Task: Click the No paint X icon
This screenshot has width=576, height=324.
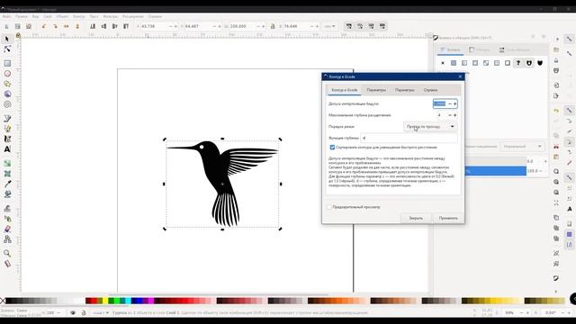Action: [x=443, y=63]
